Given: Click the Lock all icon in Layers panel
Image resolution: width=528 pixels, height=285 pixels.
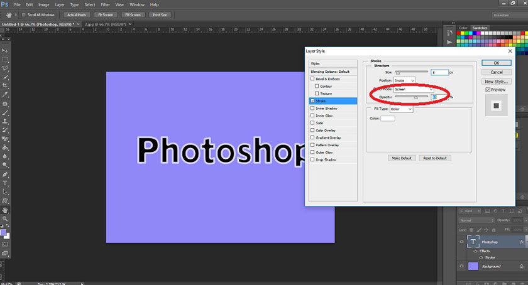Looking at the screenshot, I should pyautogui.click(x=493, y=230).
